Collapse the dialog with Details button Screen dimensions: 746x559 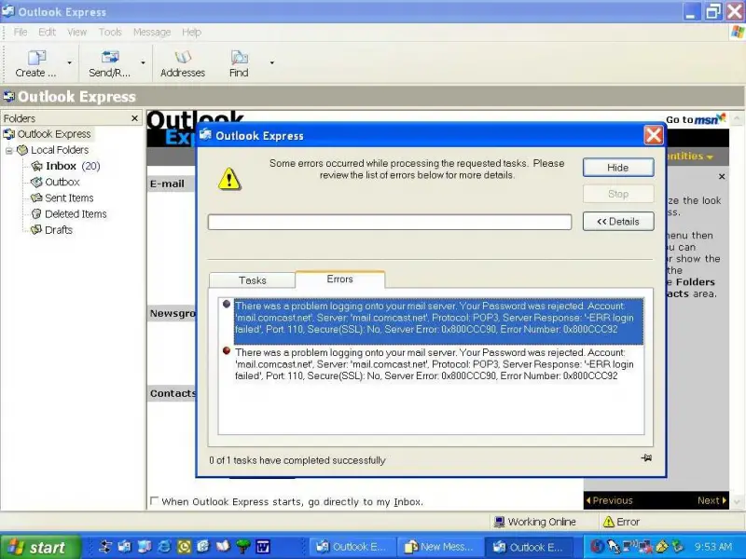[x=618, y=221]
